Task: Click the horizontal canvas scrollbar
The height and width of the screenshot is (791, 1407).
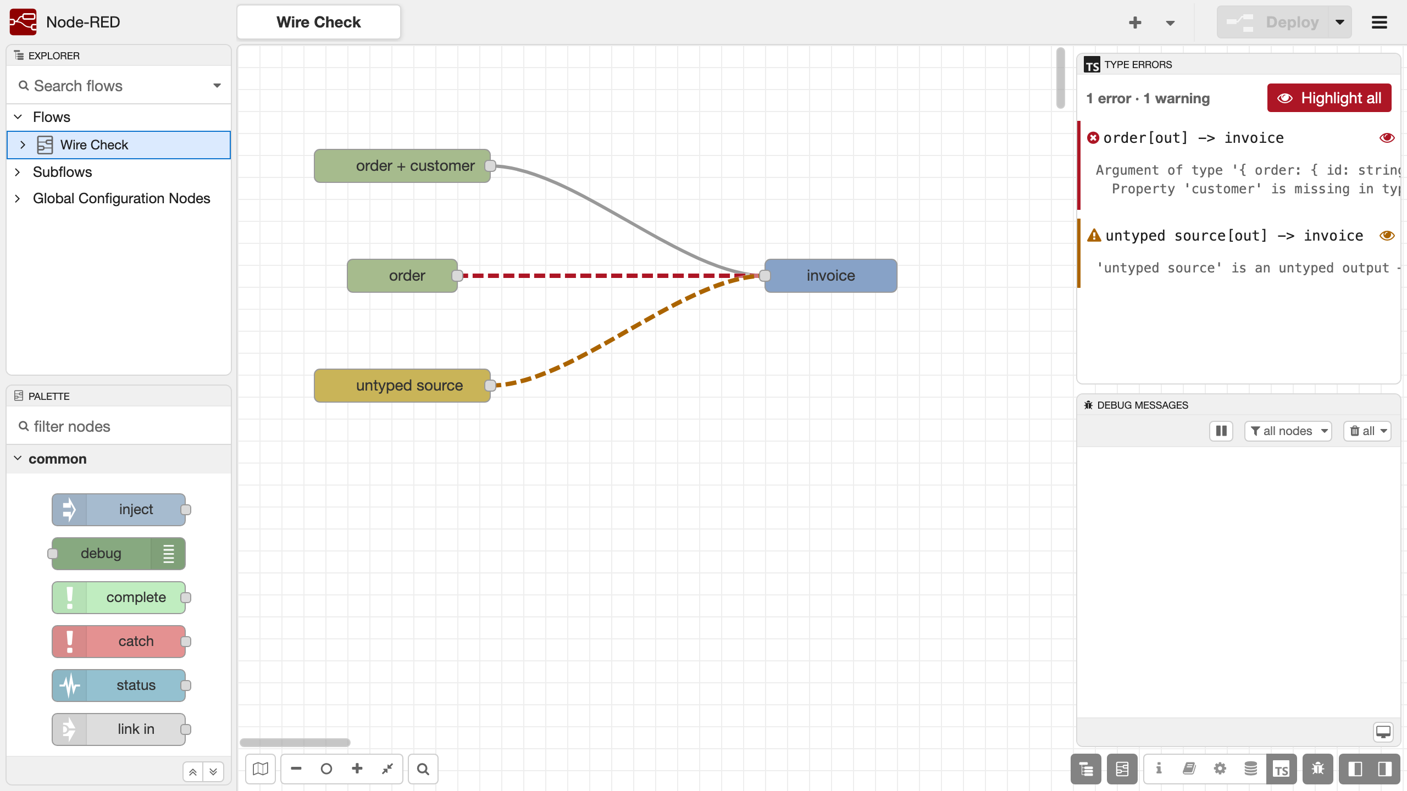Action: pos(295,743)
